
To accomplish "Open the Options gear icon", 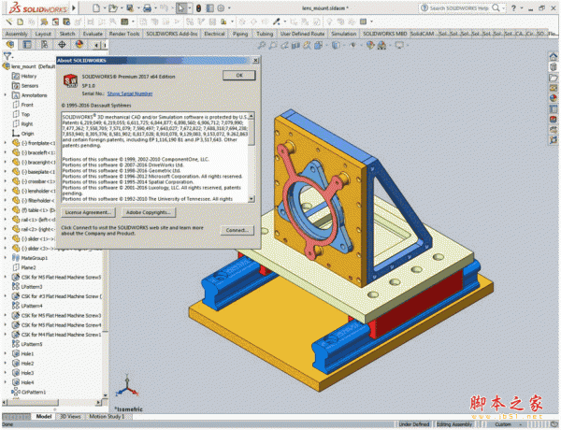I will coord(221,7).
